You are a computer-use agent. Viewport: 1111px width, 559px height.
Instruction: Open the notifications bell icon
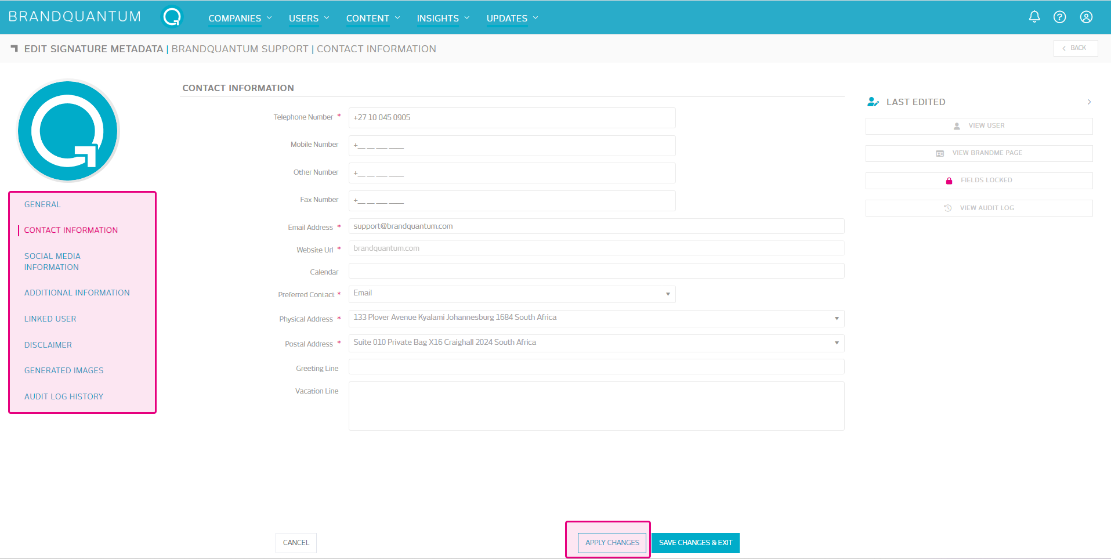click(1034, 17)
